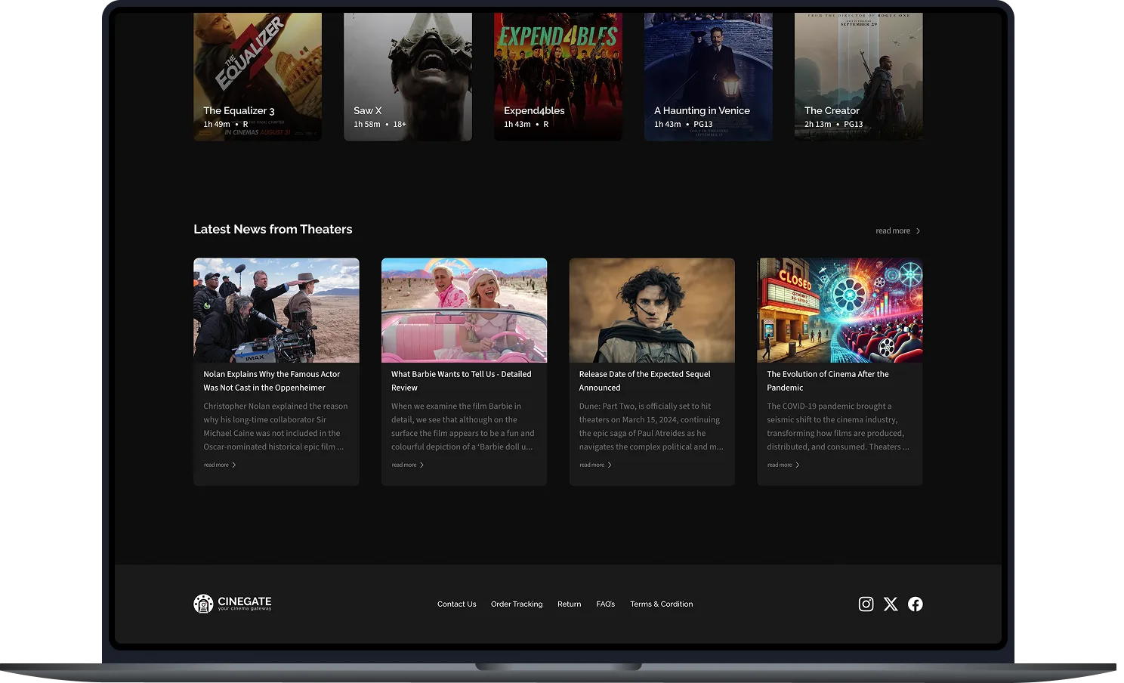
Task: Click the 'Saw X' title text
Action: [x=368, y=110]
